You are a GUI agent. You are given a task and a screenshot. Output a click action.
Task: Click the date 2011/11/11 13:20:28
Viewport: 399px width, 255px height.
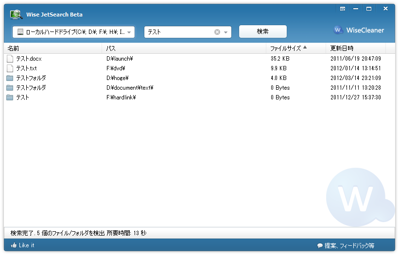[x=356, y=88]
